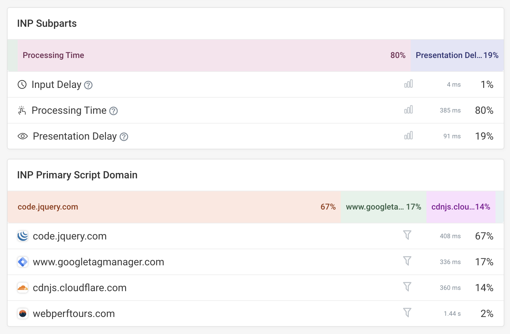Open bar chart icon for Processing Time row
The image size is (510, 334).
pos(408,110)
